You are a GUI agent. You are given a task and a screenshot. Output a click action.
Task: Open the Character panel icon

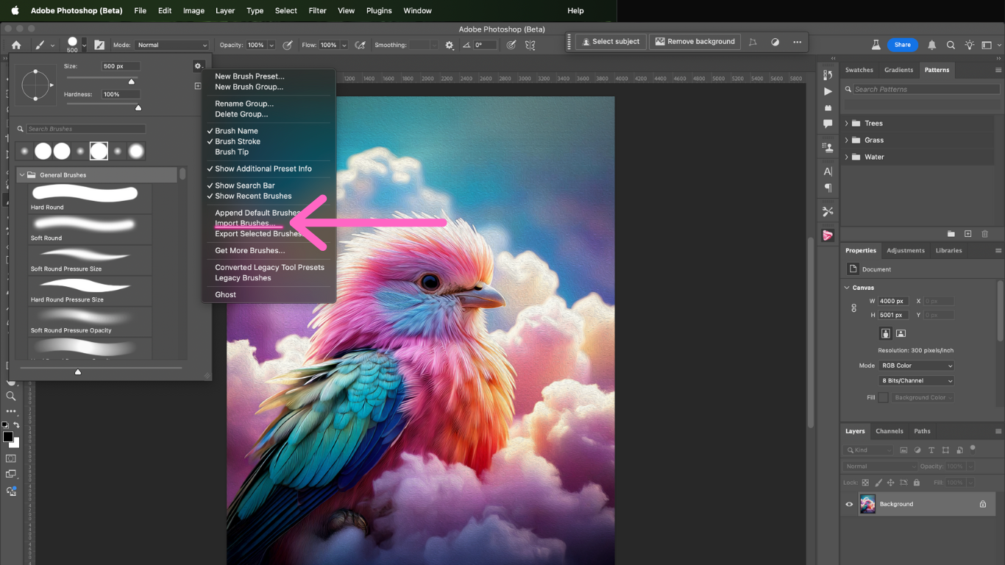[x=828, y=171]
